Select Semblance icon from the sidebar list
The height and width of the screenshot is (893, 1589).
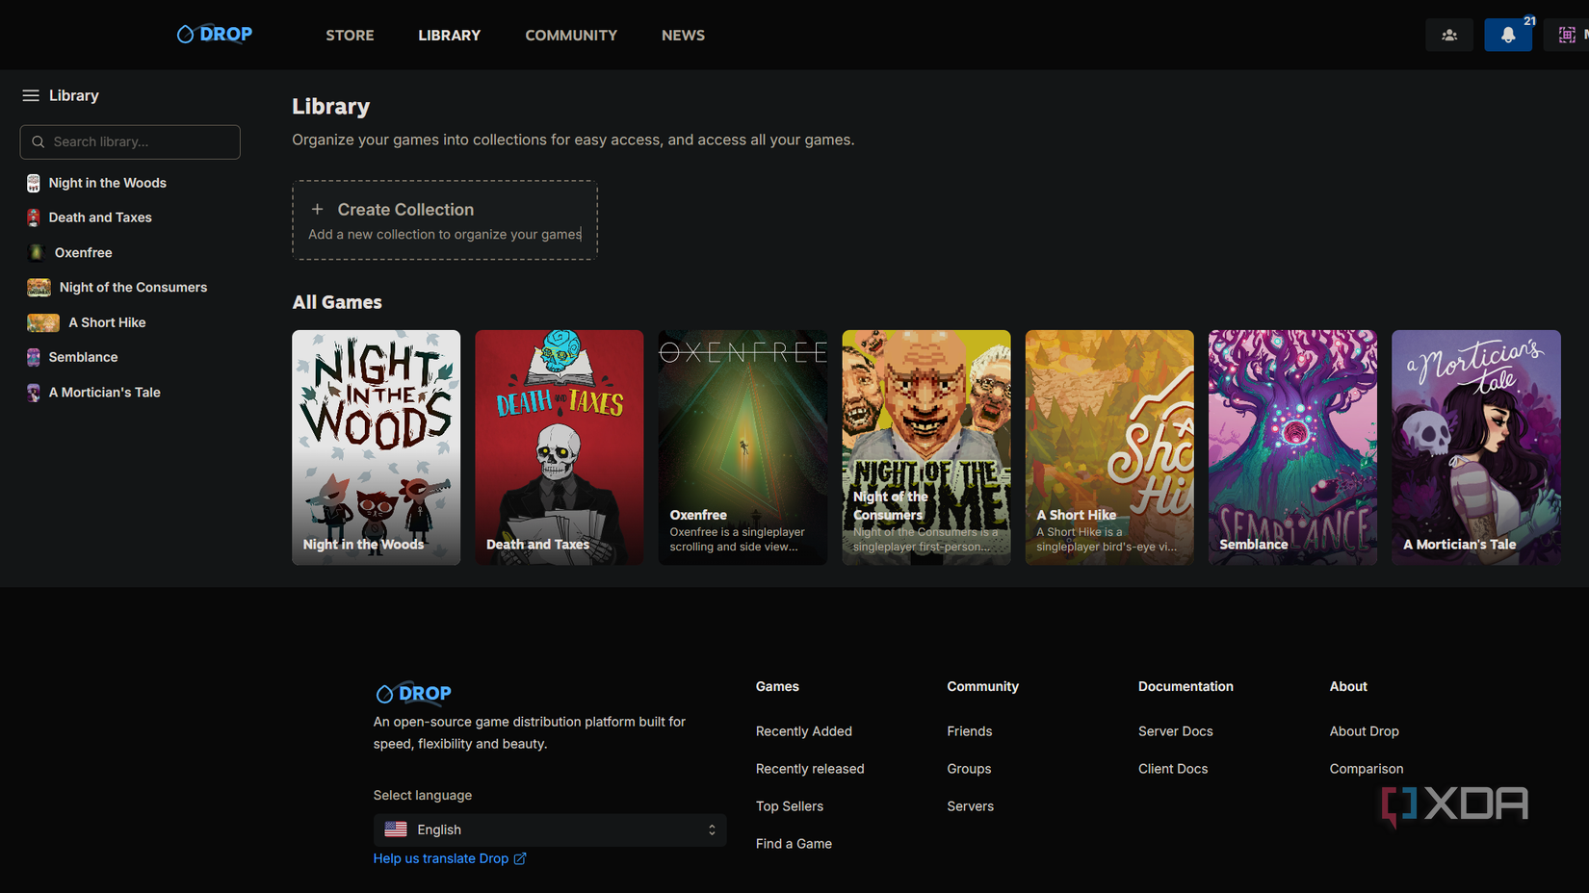tap(34, 357)
